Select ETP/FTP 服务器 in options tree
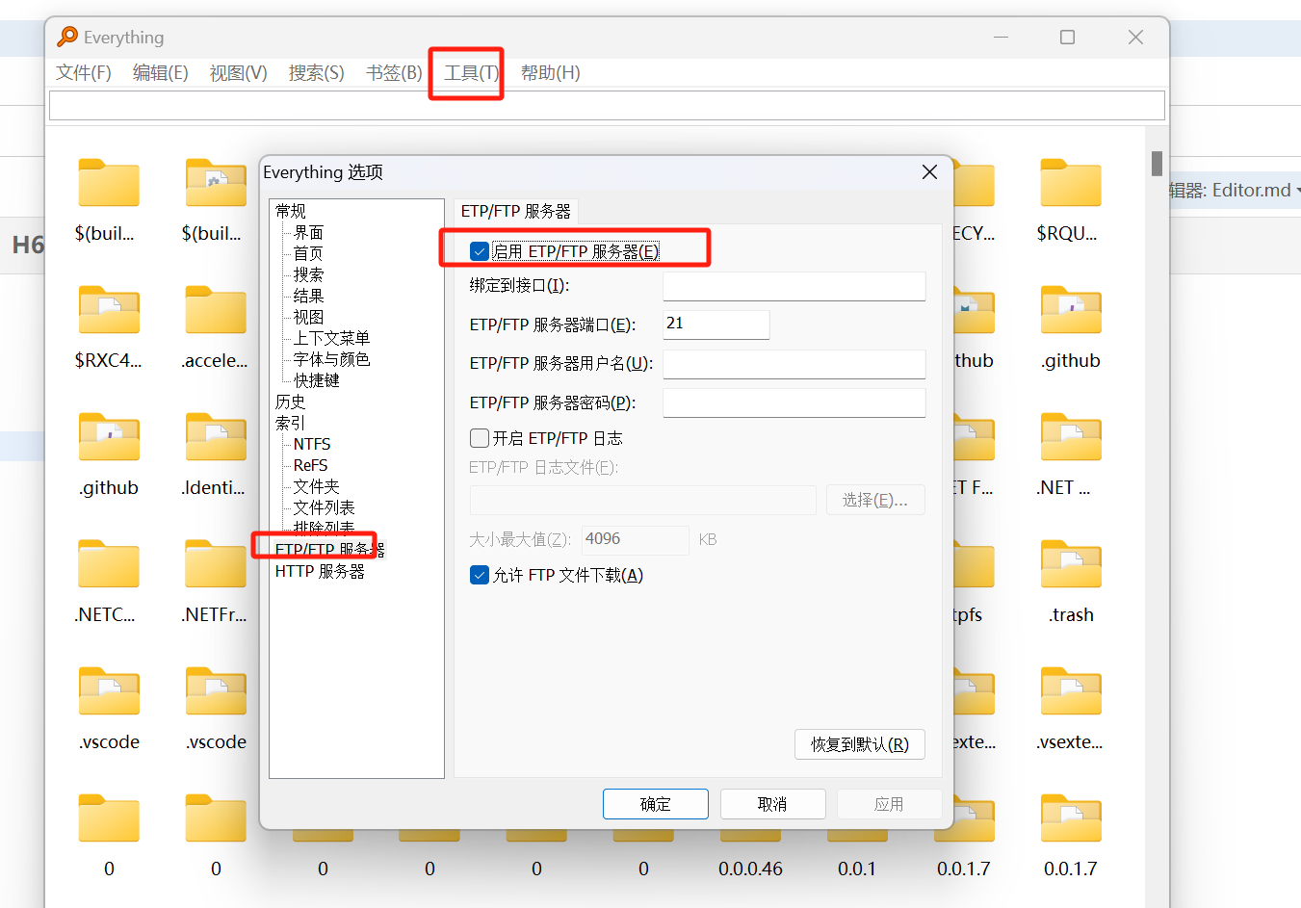Image resolution: width=1301 pixels, height=908 pixels. coord(329,550)
